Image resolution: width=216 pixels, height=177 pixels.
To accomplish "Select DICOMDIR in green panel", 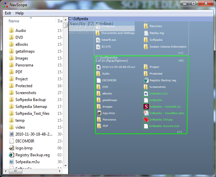I will point(106,80).
